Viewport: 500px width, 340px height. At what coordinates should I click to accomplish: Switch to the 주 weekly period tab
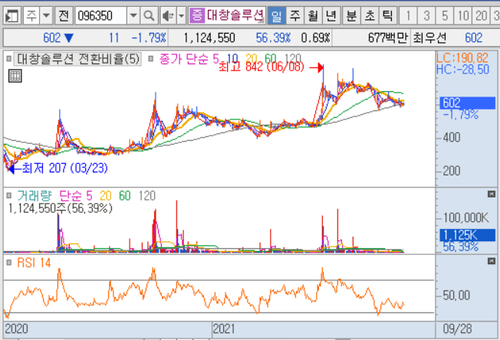(x=295, y=15)
